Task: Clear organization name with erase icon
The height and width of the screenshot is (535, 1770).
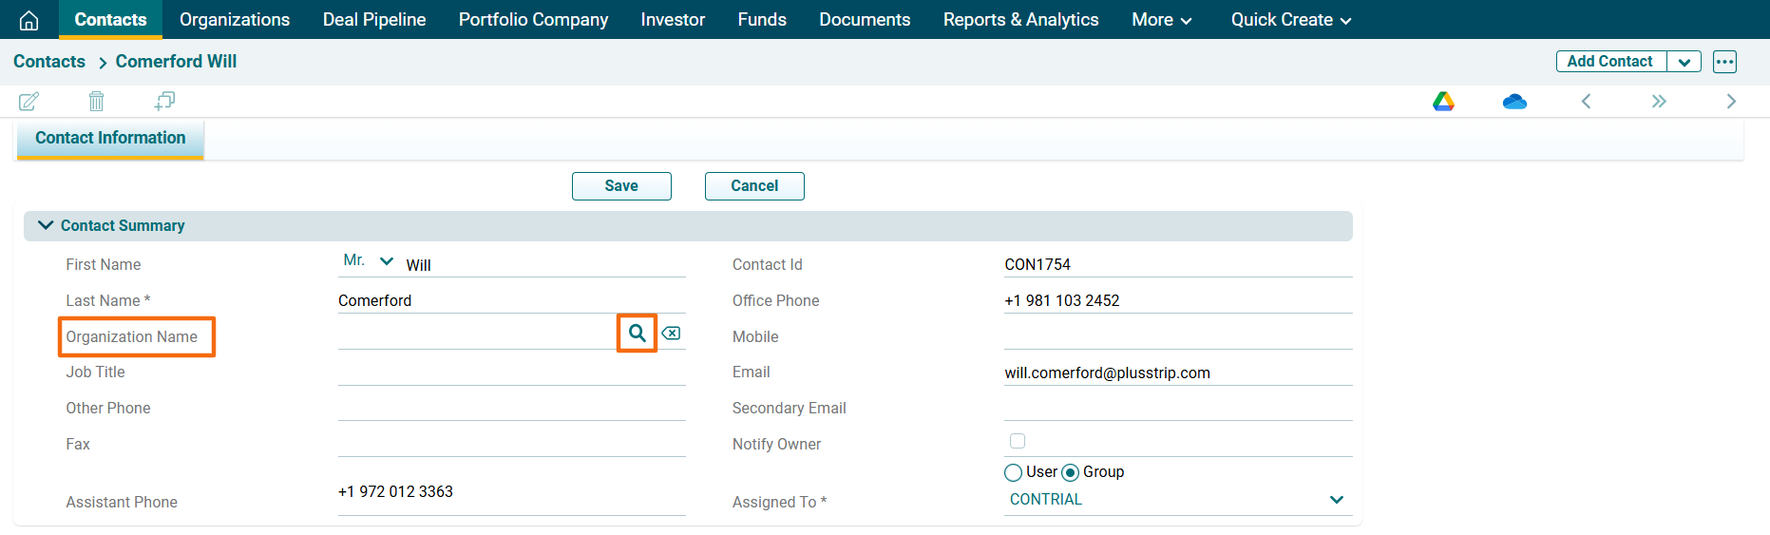Action: tap(671, 334)
